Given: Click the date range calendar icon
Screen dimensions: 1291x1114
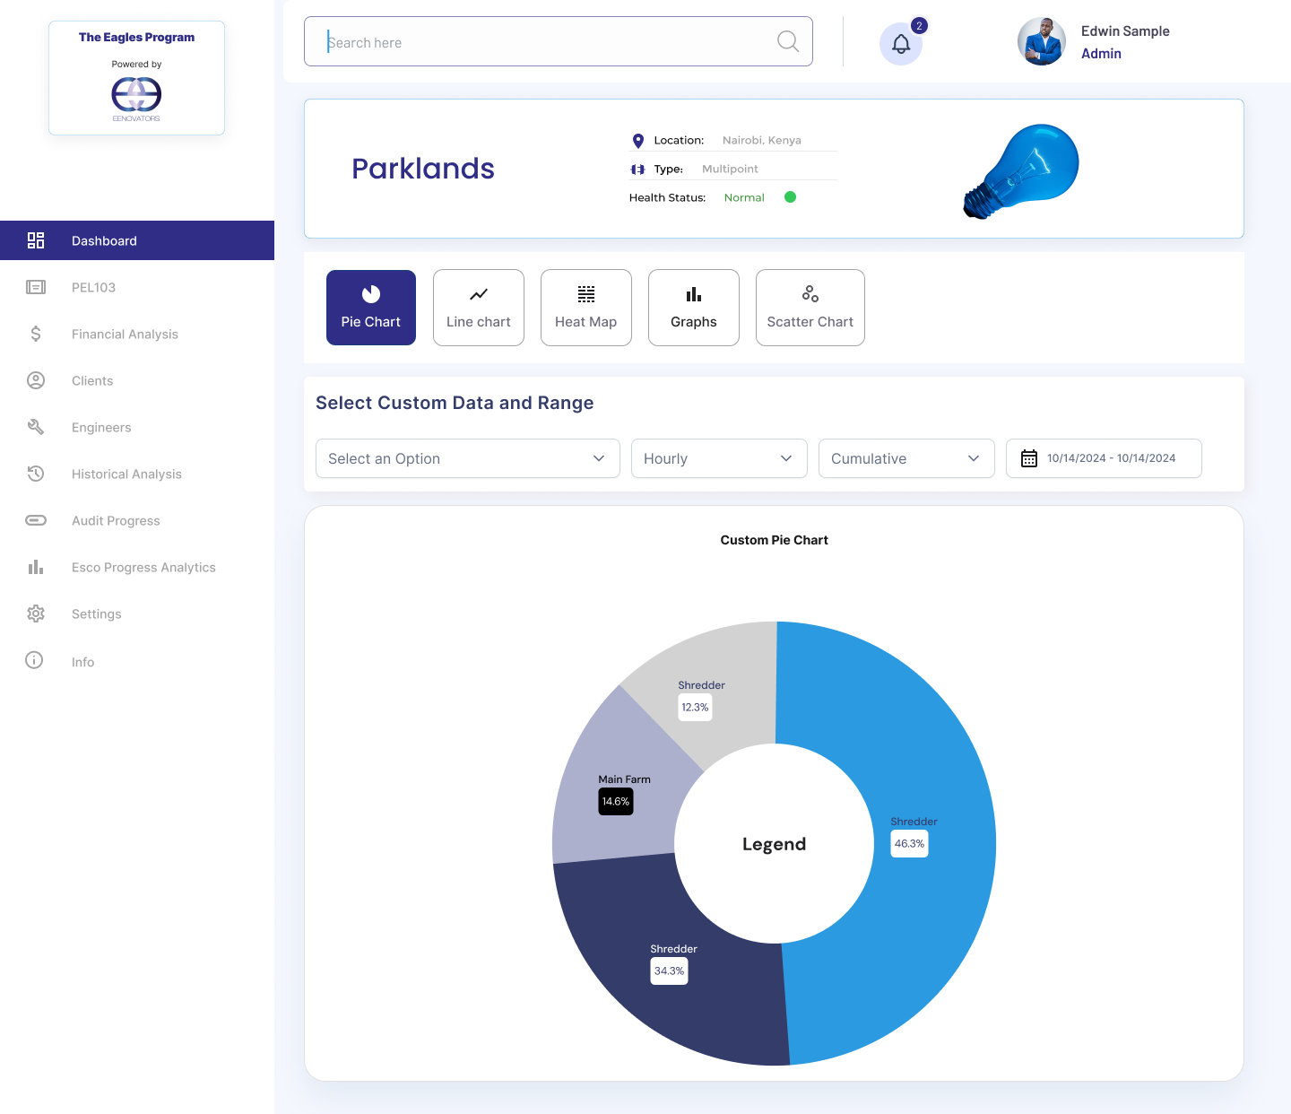Looking at the screenshot, I should (1029, 458).
